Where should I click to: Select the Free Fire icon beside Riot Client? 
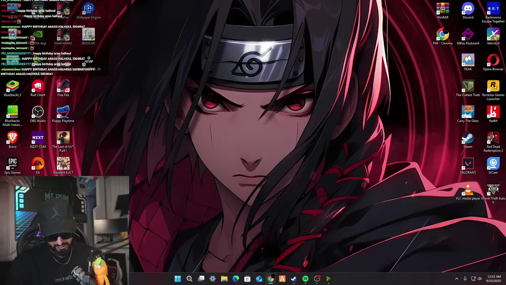[x=63, y=89]
